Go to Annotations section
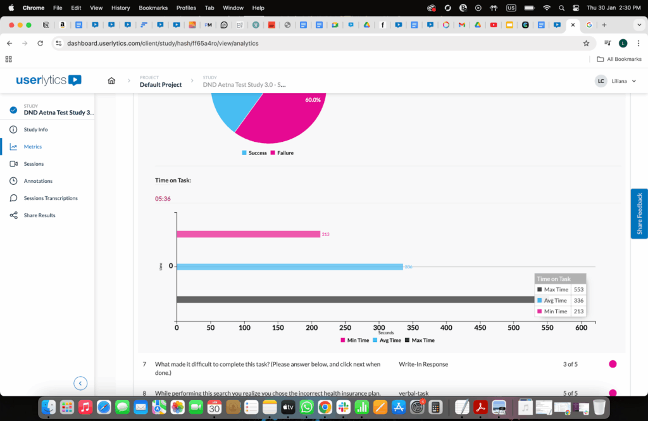The width and height of the screenshot is (648, 421). coord(38,181)
